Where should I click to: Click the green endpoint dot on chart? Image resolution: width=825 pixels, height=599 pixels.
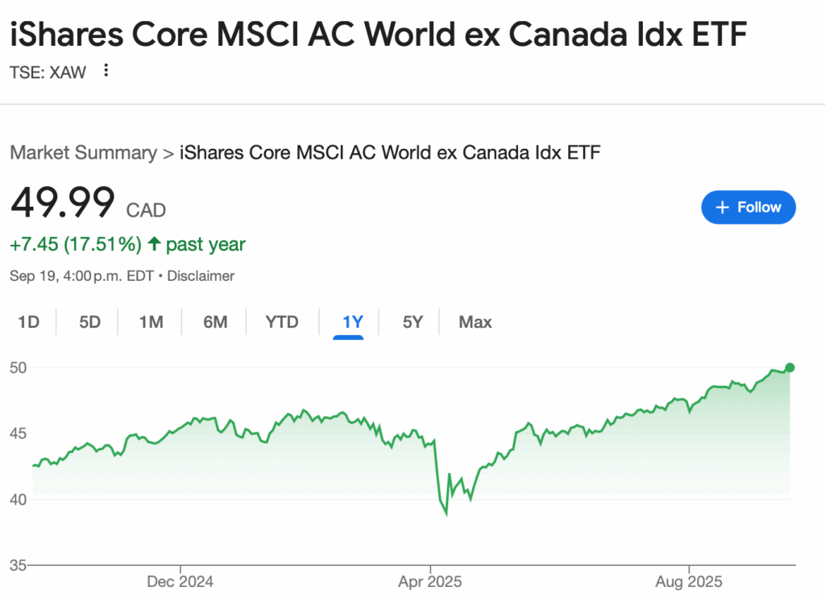pos(790,368)
